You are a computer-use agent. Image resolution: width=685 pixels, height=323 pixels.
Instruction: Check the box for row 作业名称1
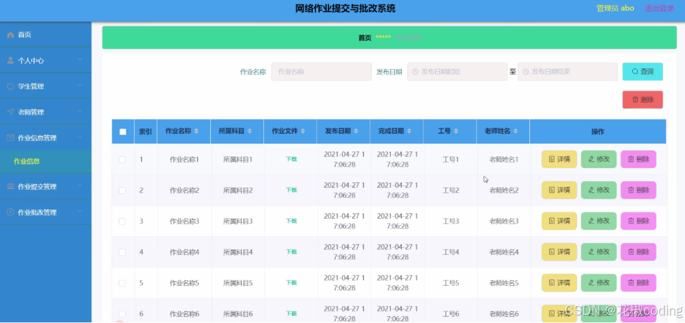click(x=122, y=160)
